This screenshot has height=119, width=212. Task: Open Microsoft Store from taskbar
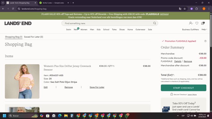pos(48,116)
